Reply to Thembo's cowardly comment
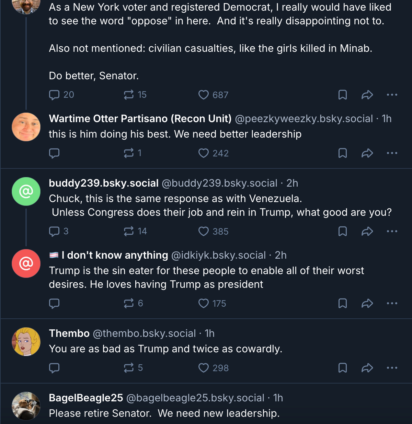412x424 pixels. (x=54, y=368)
